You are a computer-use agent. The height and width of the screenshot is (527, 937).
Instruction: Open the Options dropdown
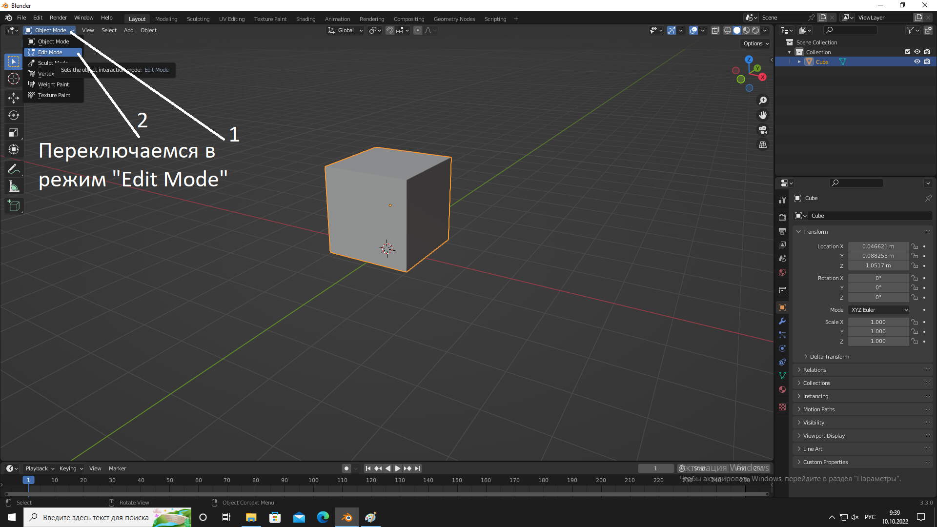(x=756, y=43)
